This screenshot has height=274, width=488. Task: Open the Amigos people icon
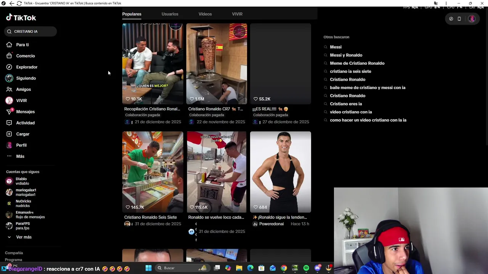pos(9,89)
